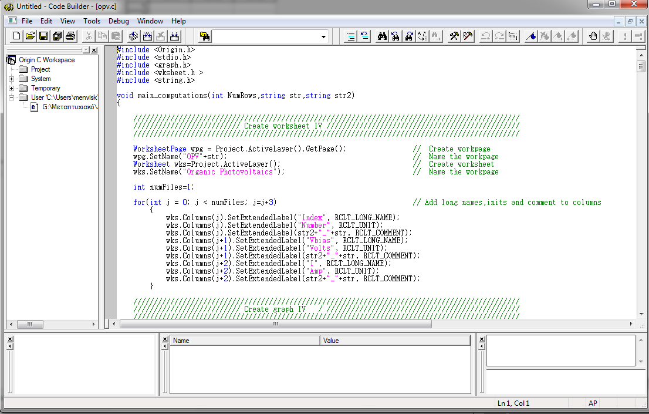649x414 pixels.
Task: Click the editor scroll right arrow
Action: pos(631,324)
